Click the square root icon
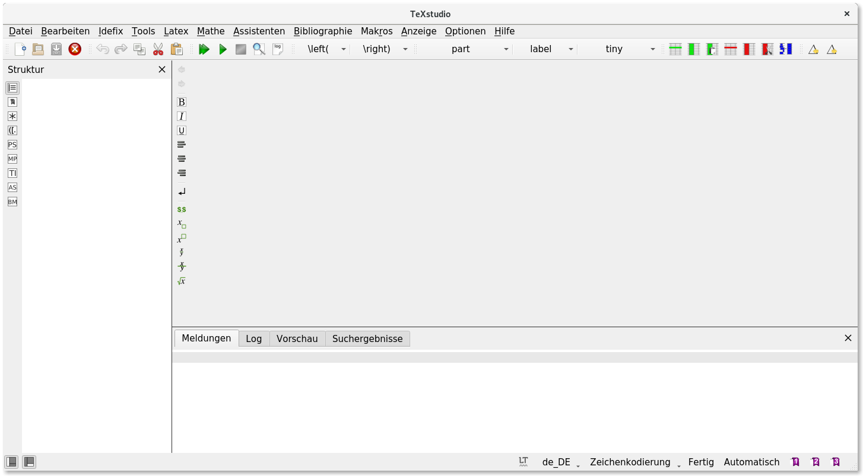 pyautogui.click(x=182, y=281)
